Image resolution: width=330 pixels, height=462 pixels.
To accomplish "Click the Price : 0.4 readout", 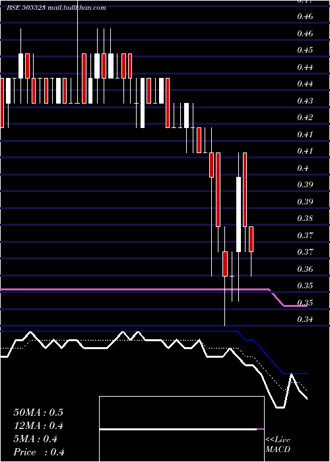I will pos(39,452).
